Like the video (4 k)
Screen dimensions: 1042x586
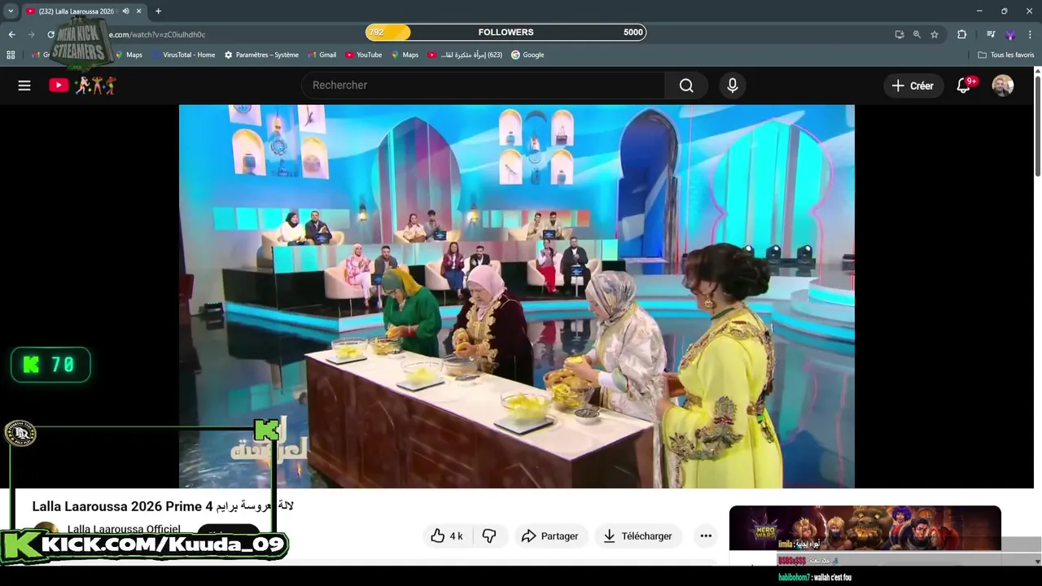tap(447, 536)
